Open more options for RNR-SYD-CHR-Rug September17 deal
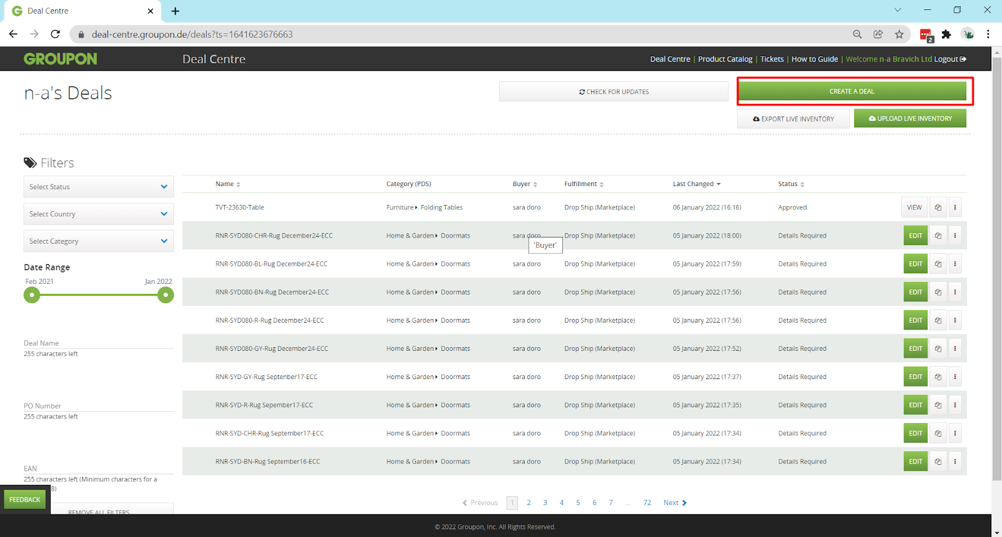The image size is (1002, 537). [955, 433]
